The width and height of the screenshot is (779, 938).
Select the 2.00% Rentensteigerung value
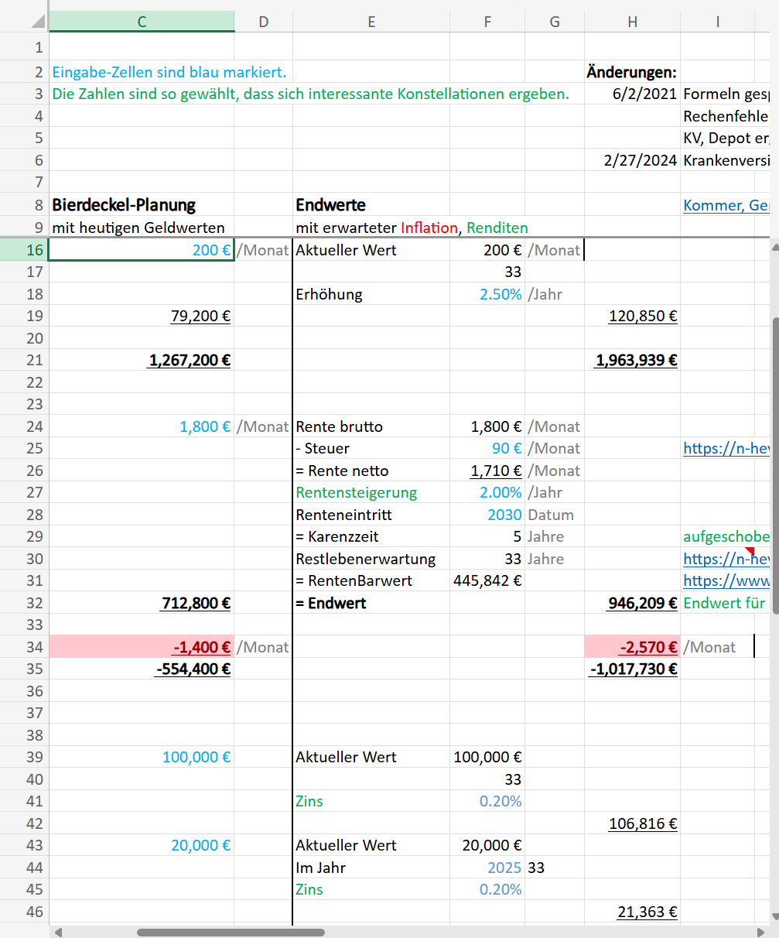click(487, 492)
